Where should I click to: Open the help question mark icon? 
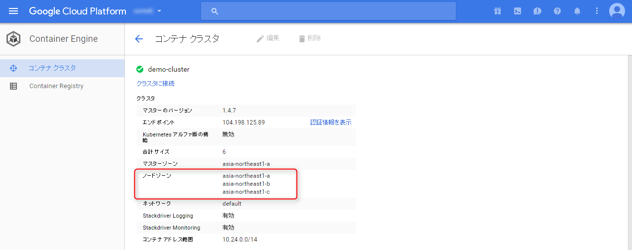[x=557, y=11]
